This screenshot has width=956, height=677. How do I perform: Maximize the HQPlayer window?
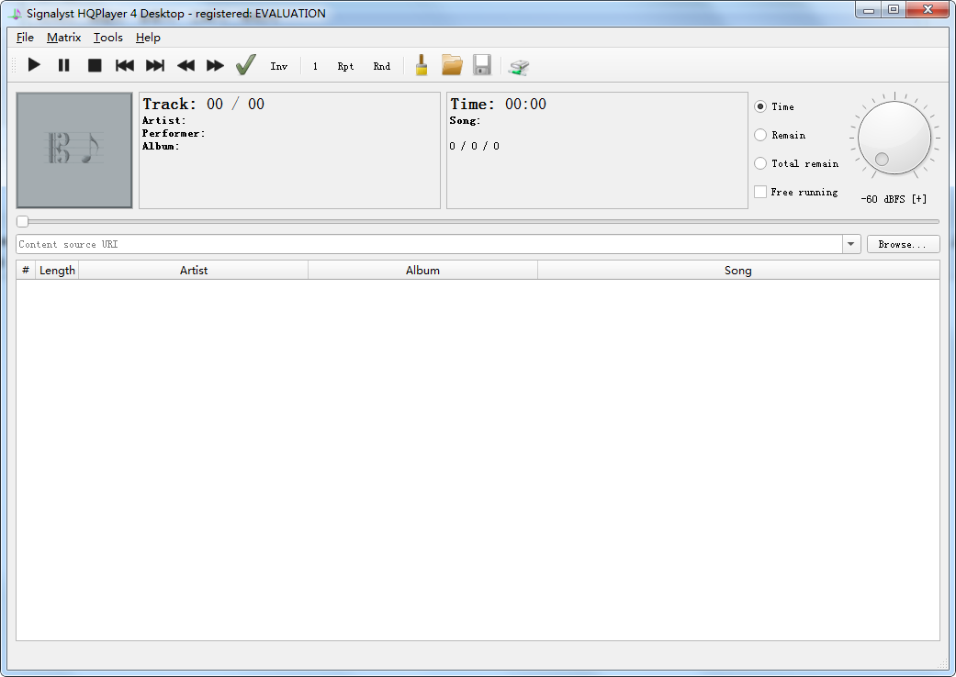894,9
